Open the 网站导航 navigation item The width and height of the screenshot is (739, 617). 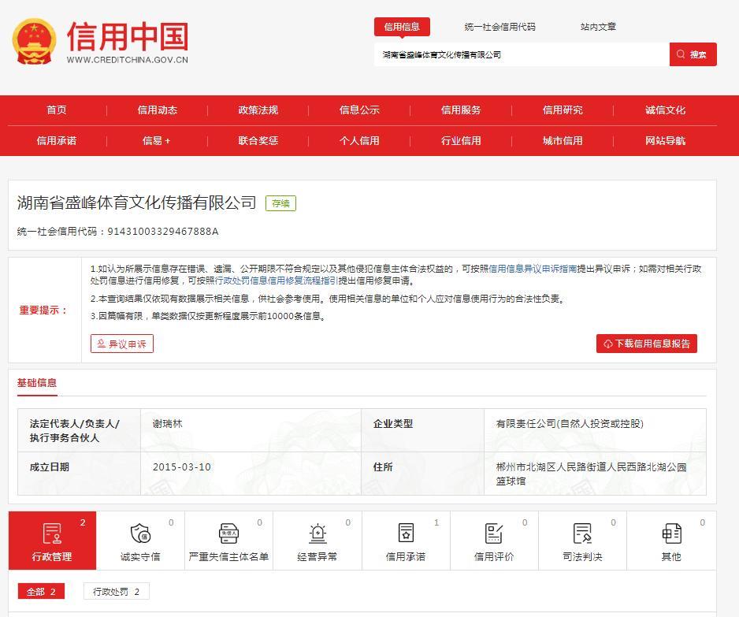666,140
